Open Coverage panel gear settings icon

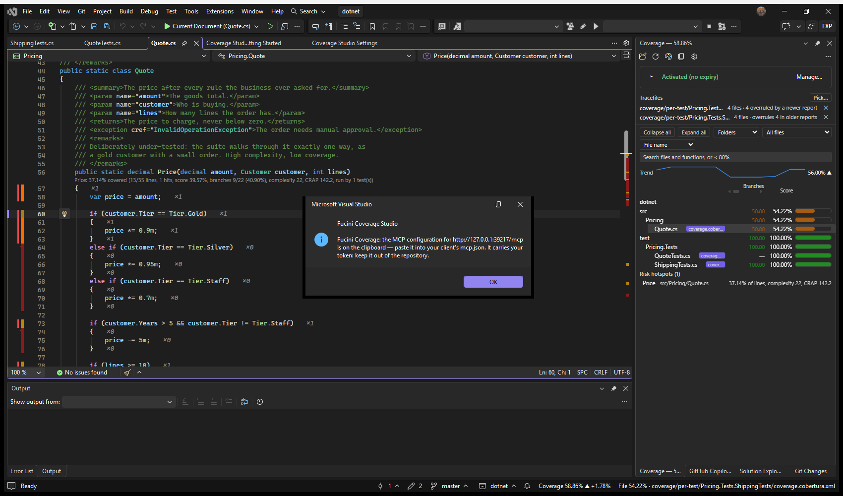click(694, 57)
